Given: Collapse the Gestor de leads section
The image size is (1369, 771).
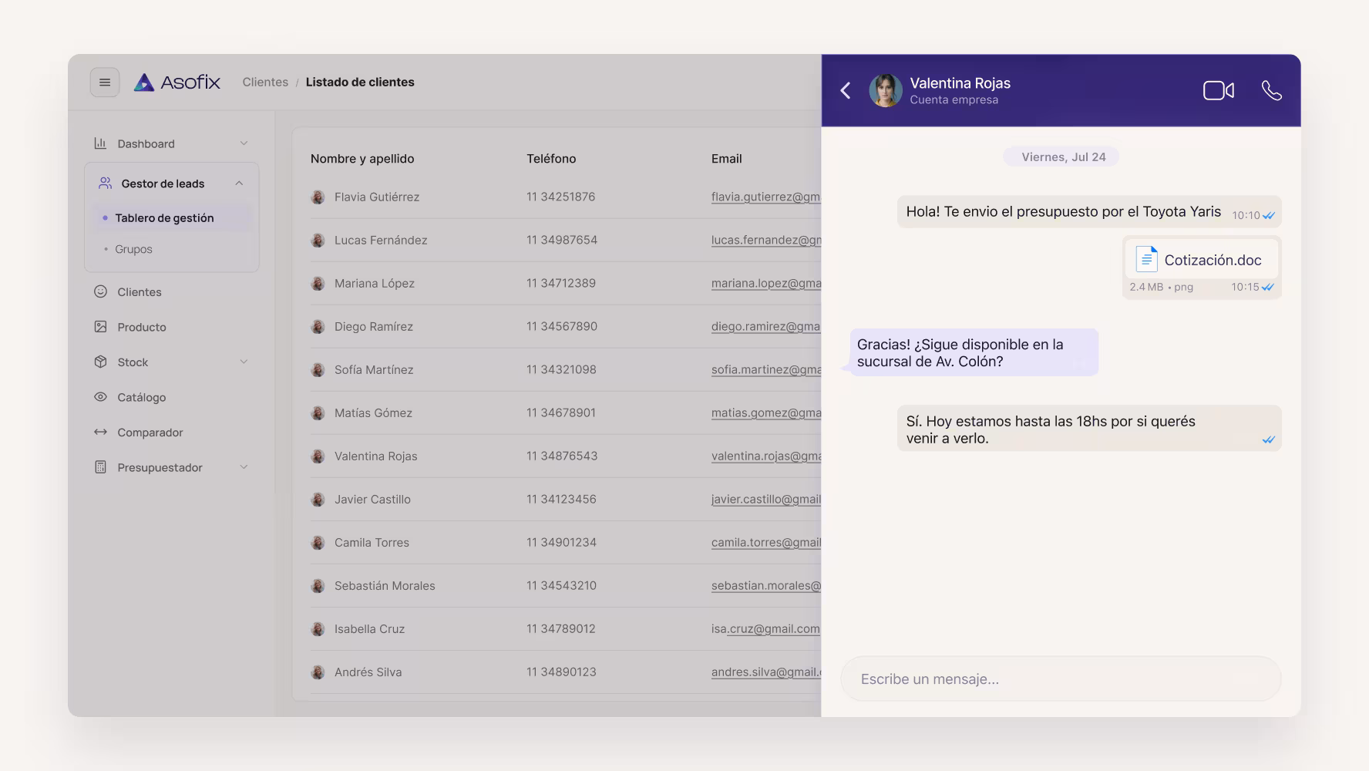Looking at the screenshot, I should 239,183.
